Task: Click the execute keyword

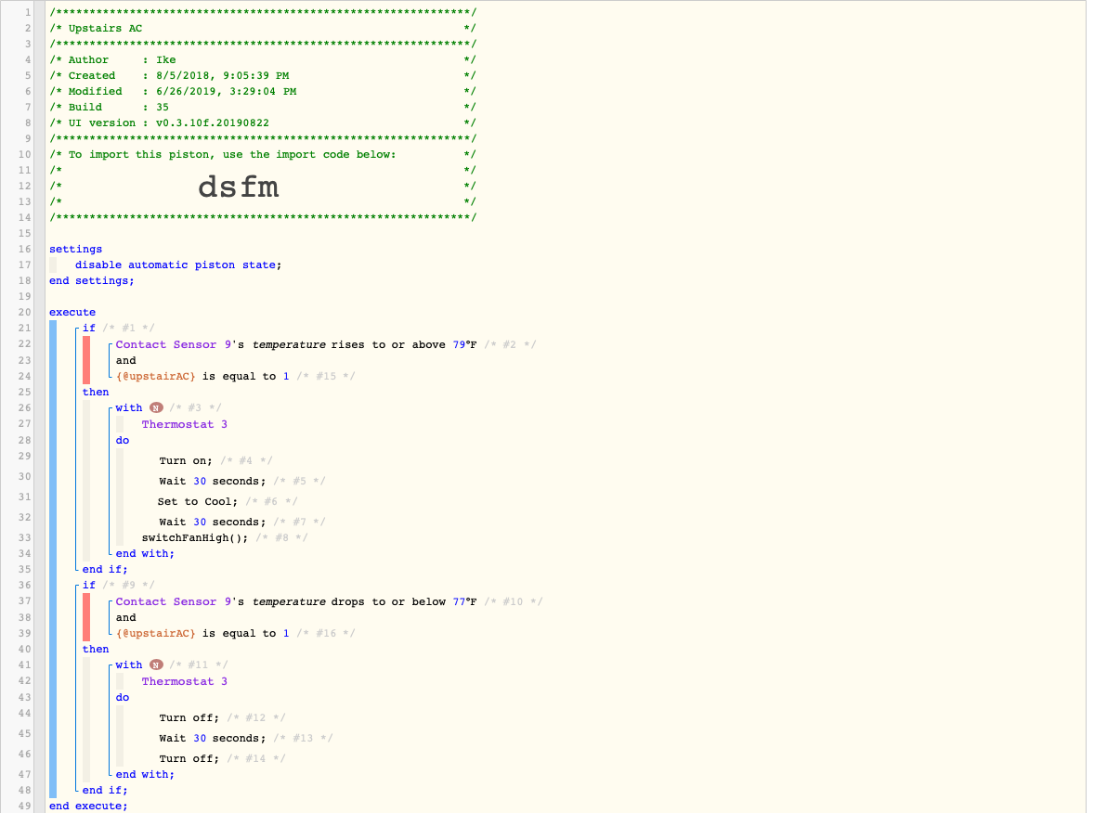Action: 72,313
